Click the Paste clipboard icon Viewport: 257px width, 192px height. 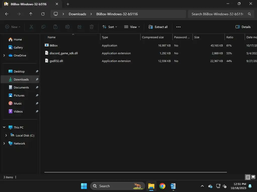[x=55, y=27]
